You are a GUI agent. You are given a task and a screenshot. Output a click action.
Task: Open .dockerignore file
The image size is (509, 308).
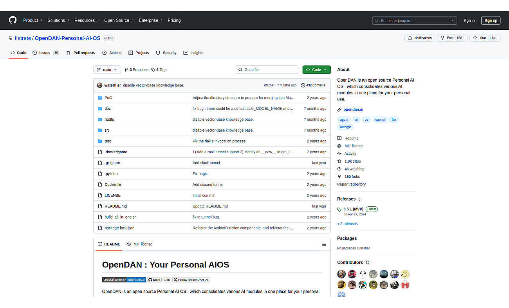pyautogui.click(x=116, y=152)
